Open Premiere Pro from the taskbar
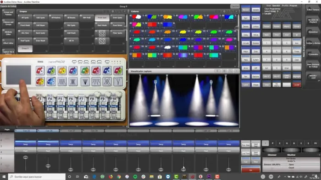321x180 pixels. click(x=209, y=176)
